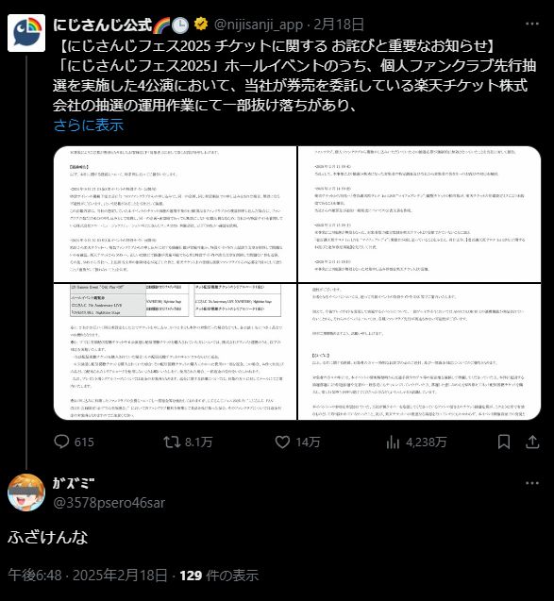554x601 pixels.
Task: Click the reply author's orange-haired avatar
Action: 26,492
